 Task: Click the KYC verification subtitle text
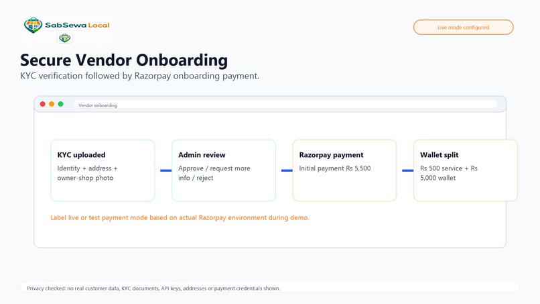coord(139,76)
